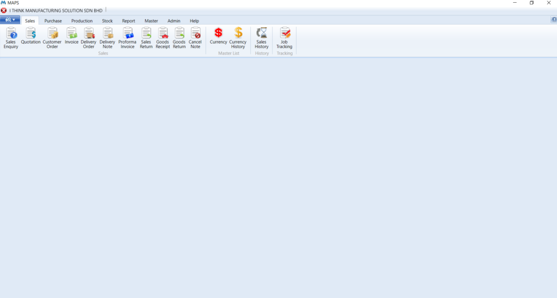Screen dimensions: 557x298
Task: Switch to the Stock ribbon tab
Action: click(x=107, y=21)
